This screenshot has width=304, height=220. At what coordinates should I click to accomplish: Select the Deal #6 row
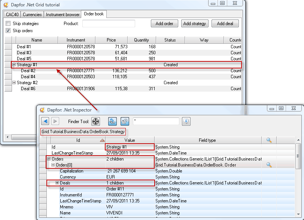[123, 89]
